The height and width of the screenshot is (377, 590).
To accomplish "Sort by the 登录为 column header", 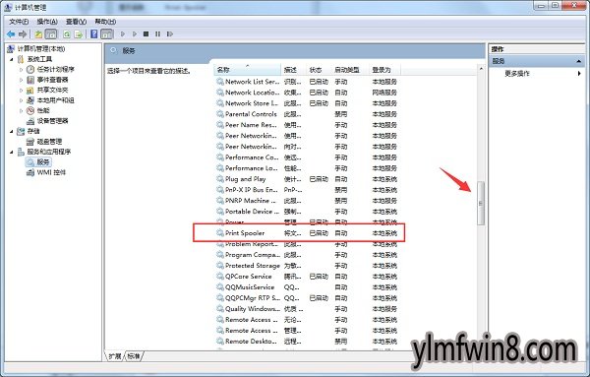I will point(384,70).
